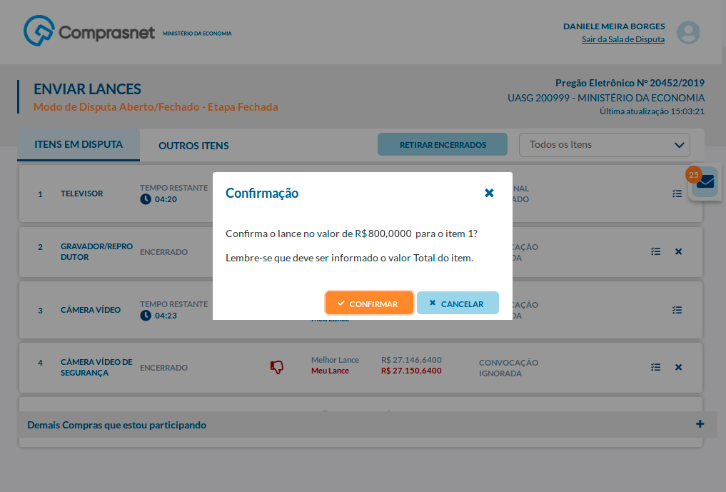Open details list icon for Câmera Vídeo de Segurança
This screenshot has height=492, width=726.
tap(656, 367)
